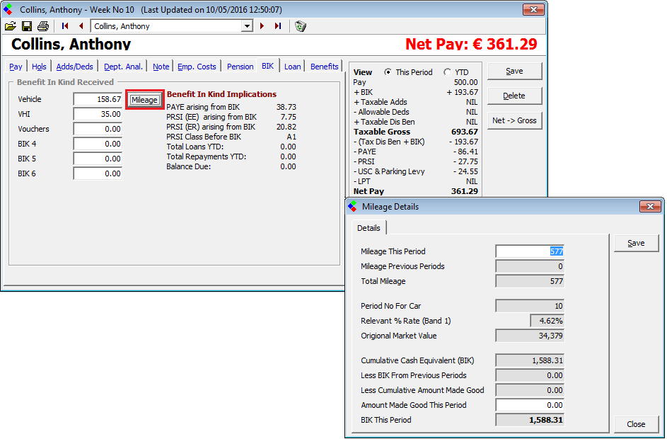Click the Net -> Gross button
This screenshot has height=439, width=667.
click(514, 120)
